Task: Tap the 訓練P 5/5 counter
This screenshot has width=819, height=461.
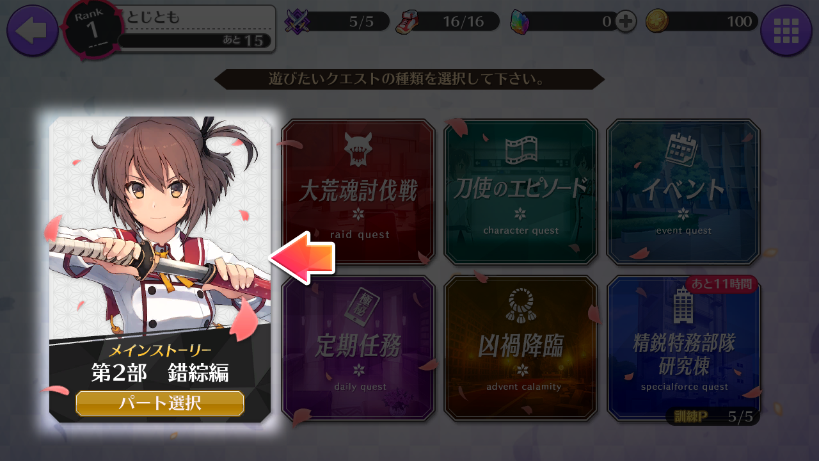Action: [713, 417]
